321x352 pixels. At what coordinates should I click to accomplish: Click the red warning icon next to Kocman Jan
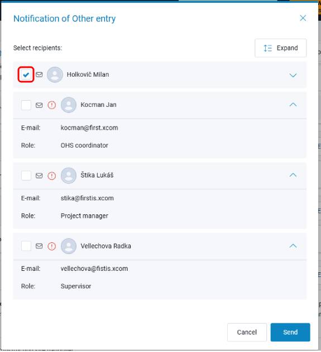[52, 105]
